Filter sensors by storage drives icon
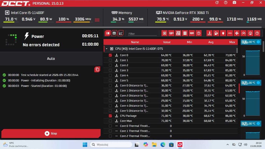 185,33
